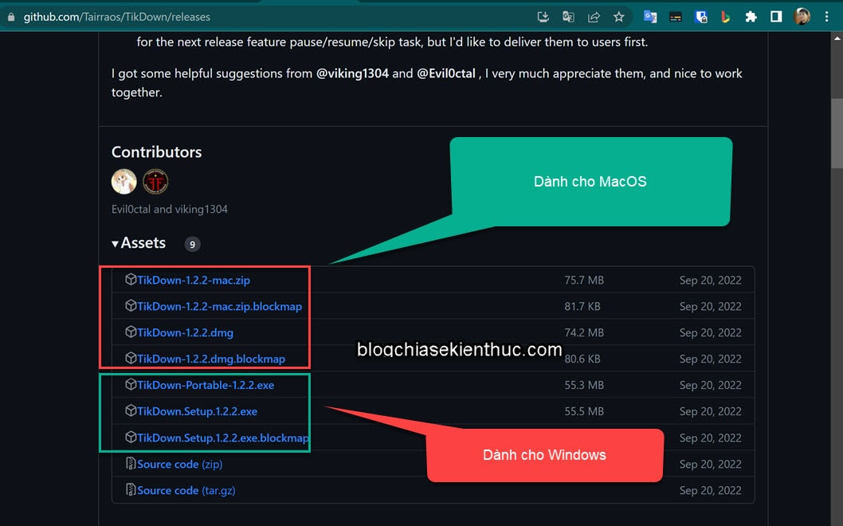The height and width of the screenshot is (526, 843).
Task: Click the 74.2 MB file size text
Action: 584,333
